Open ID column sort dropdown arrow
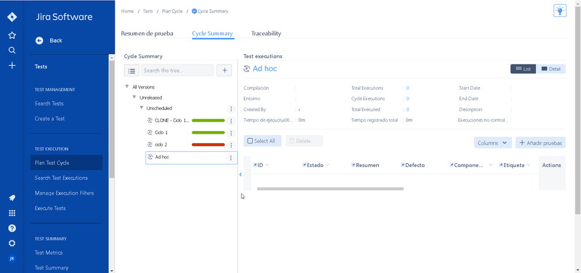 point(267,165)
